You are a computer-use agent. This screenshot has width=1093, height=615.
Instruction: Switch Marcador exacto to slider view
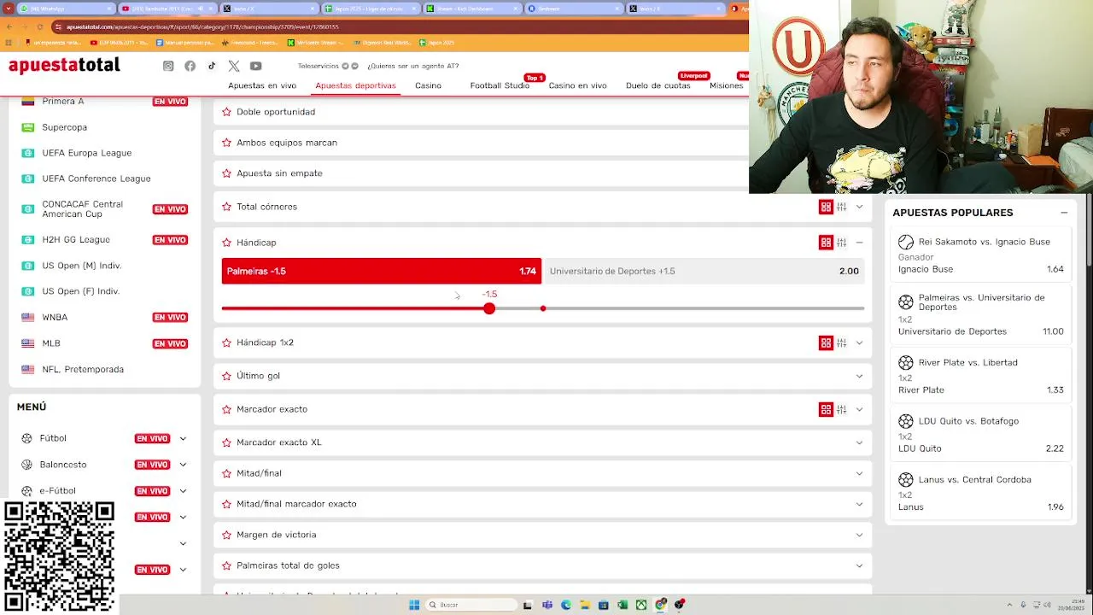(842, 409)
